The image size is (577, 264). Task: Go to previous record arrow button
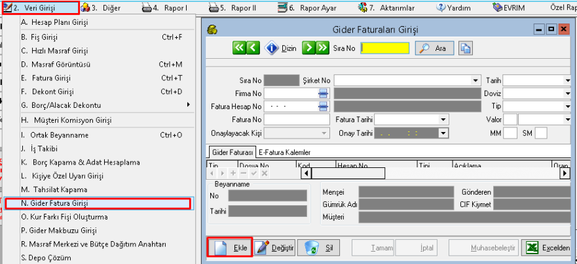[252, 48]
